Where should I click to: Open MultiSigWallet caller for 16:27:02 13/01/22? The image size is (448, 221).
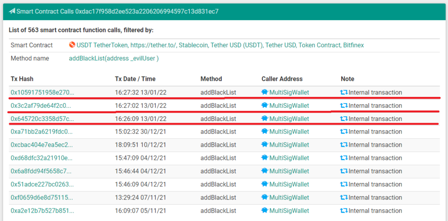tap(289, 106)
